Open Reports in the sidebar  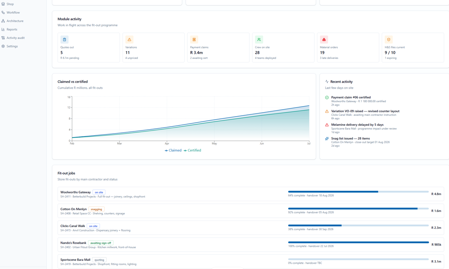click(9, 29)
